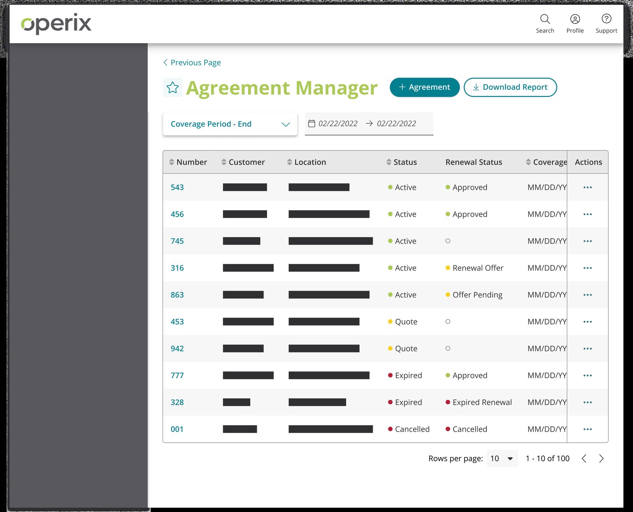Open actions menu for agreement 942

588,349
